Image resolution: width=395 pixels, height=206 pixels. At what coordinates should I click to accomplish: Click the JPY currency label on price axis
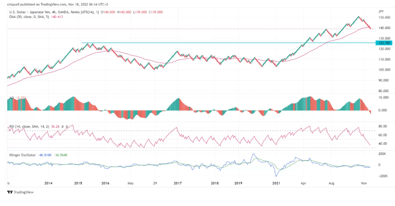[381, 11]
